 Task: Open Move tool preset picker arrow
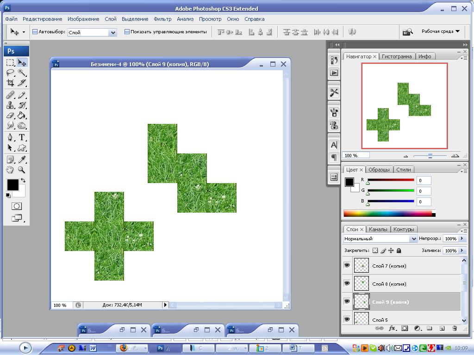coord(24,32)
